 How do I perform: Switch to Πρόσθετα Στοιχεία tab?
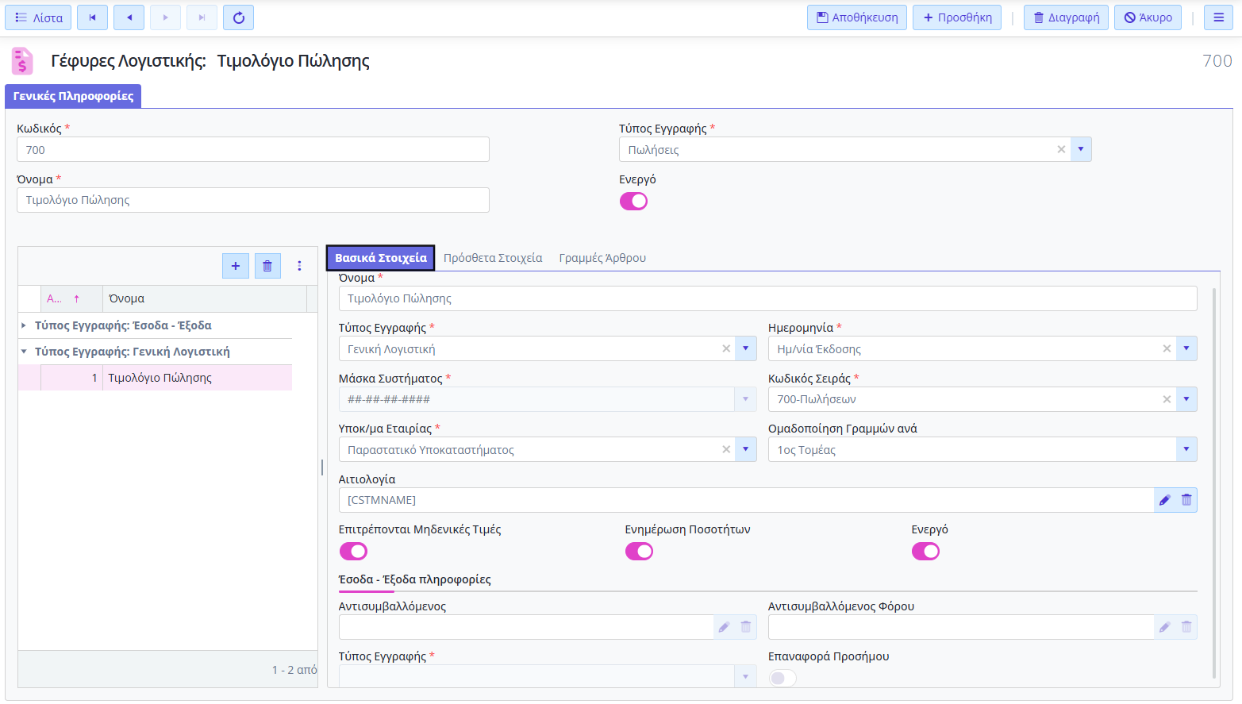493,258
